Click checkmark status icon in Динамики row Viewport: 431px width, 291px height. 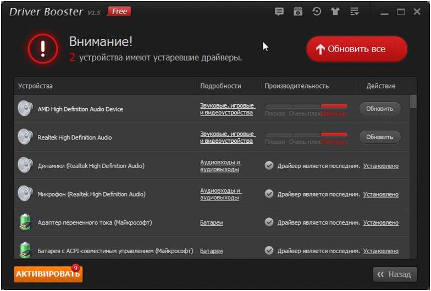point(269,166)
